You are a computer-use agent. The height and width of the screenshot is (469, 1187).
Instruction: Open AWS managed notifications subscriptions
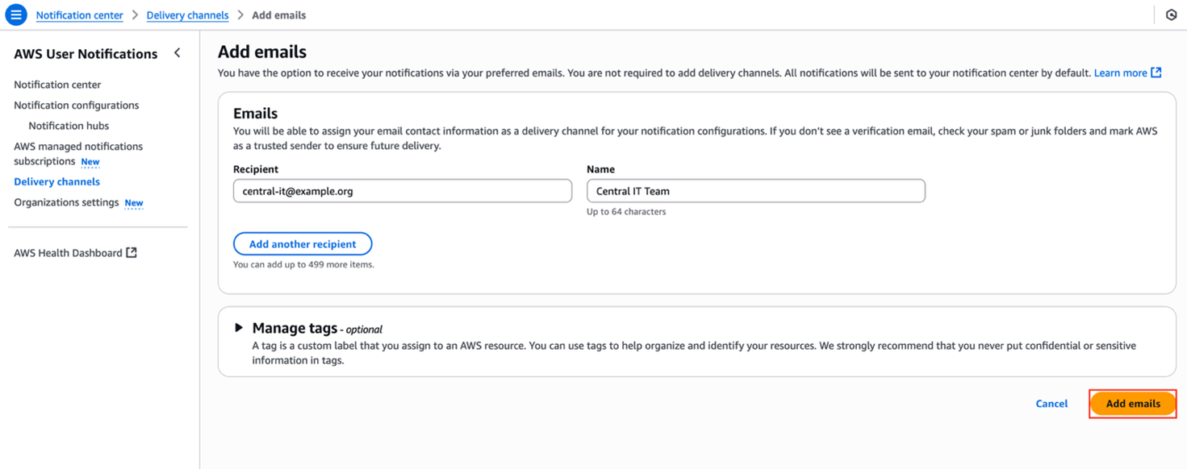(78, 153)
